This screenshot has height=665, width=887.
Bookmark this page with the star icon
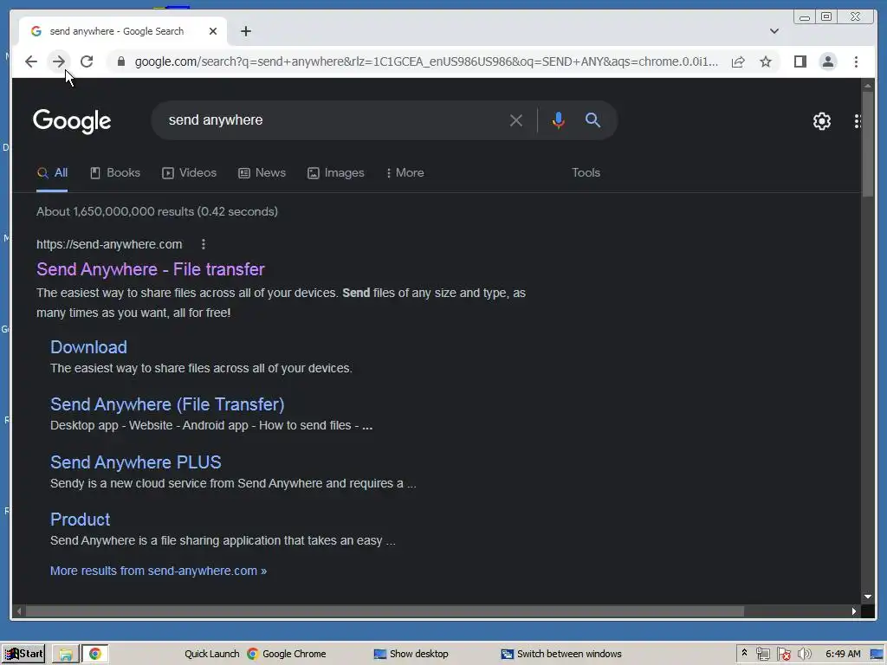pyautogui.click(x=766, y=61)
